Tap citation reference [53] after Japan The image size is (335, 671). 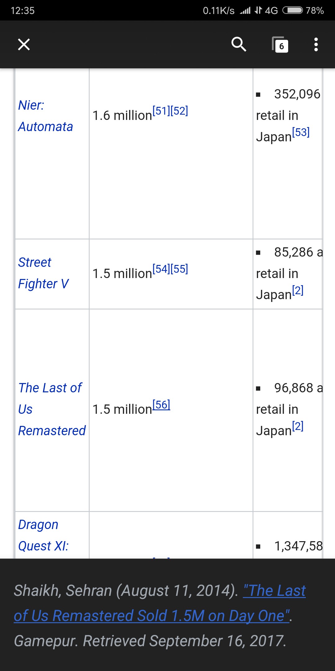tap(301, 132)
